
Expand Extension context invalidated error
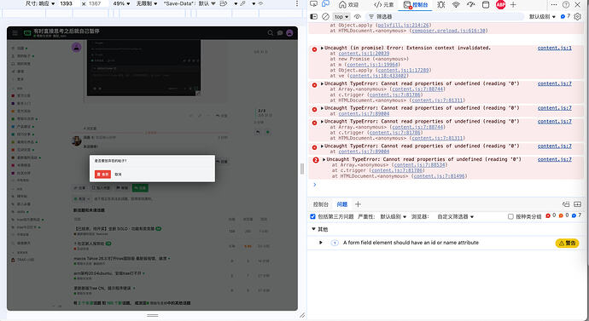(x=322, y=48)
